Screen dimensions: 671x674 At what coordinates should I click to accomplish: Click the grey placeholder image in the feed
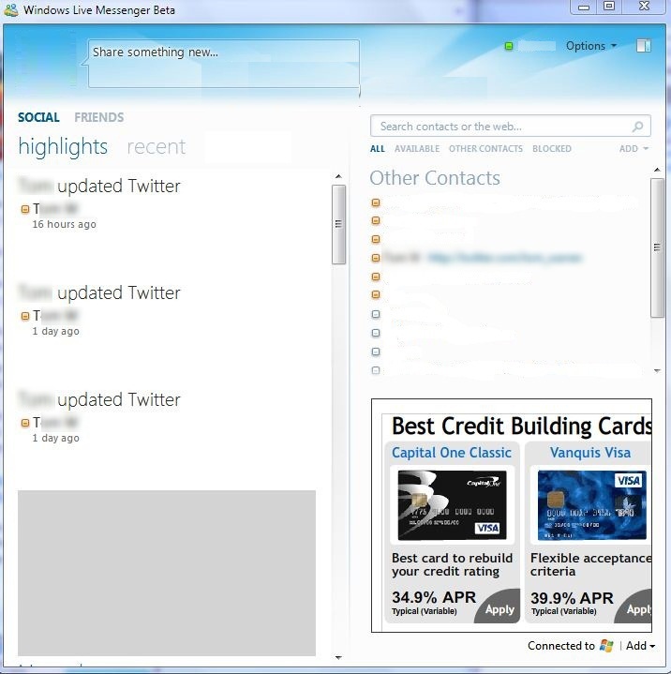tap(167, 573)
